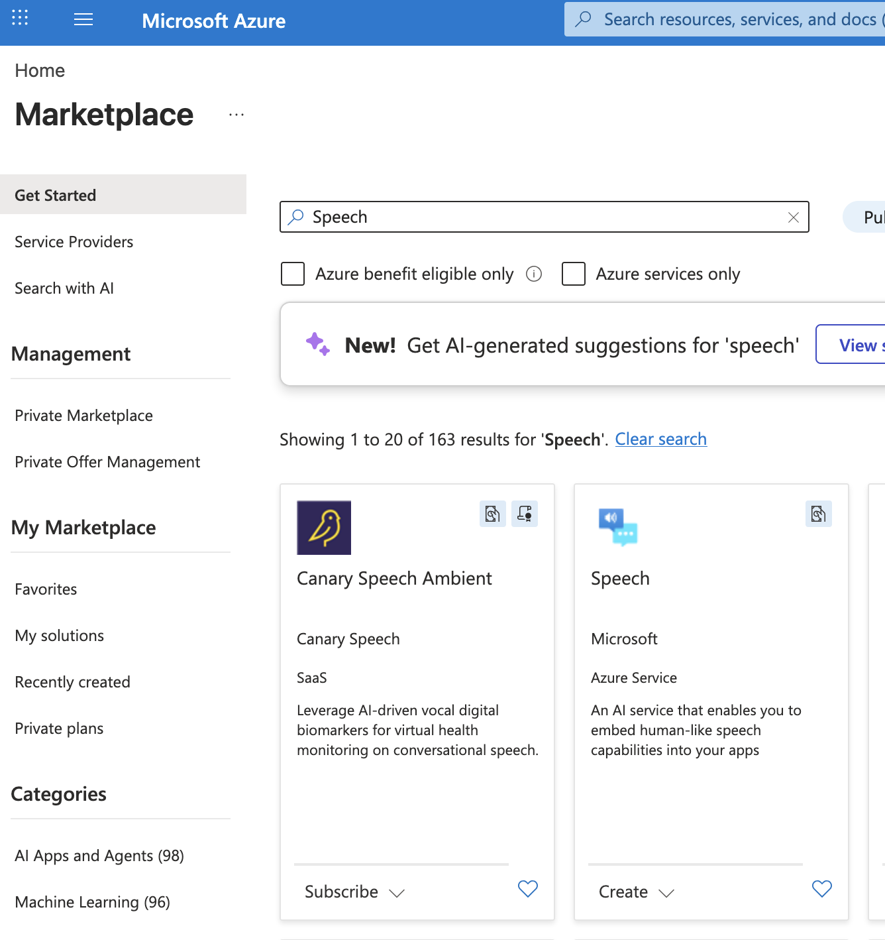Favorite the Speech service using the heart toggle
Viewport: 885px width, 940px height.
click(821, 889)
